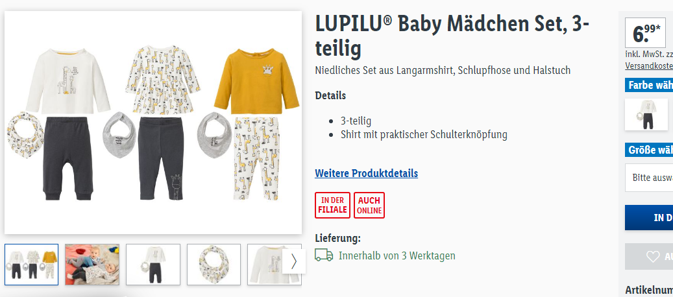Click the 'Farbe wählen' header
This screenshot has width=673, height=297.
click(x=649, y=85)
